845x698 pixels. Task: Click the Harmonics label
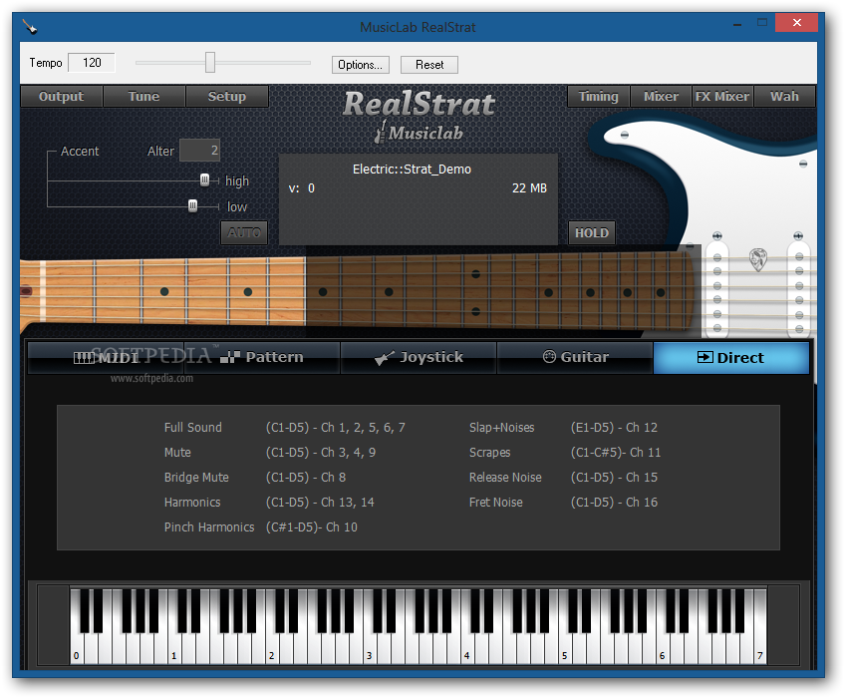click(192, 503)
